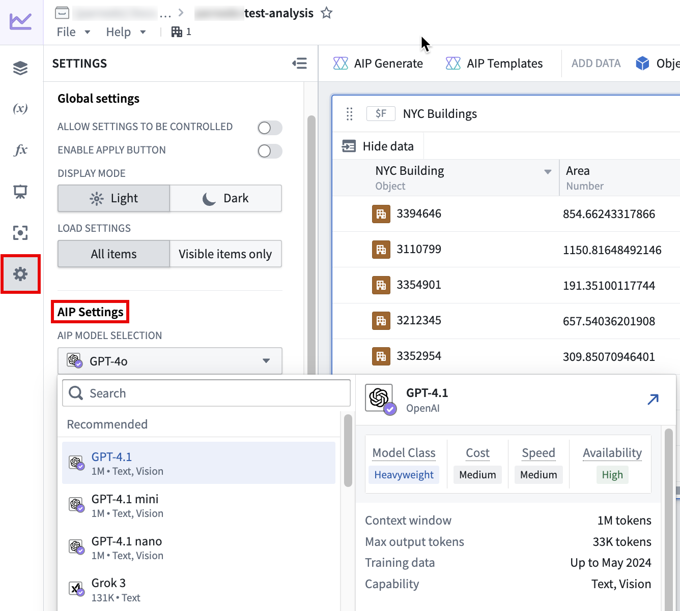Click the project folder icon in breadcrumb

point(62,13)
